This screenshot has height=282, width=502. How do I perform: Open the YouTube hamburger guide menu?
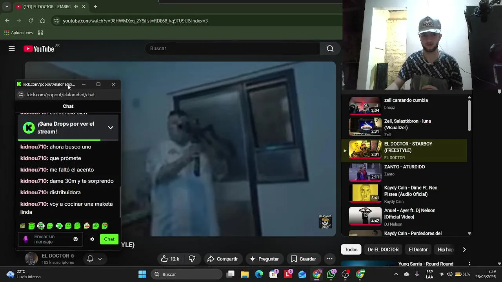(12, 49)
